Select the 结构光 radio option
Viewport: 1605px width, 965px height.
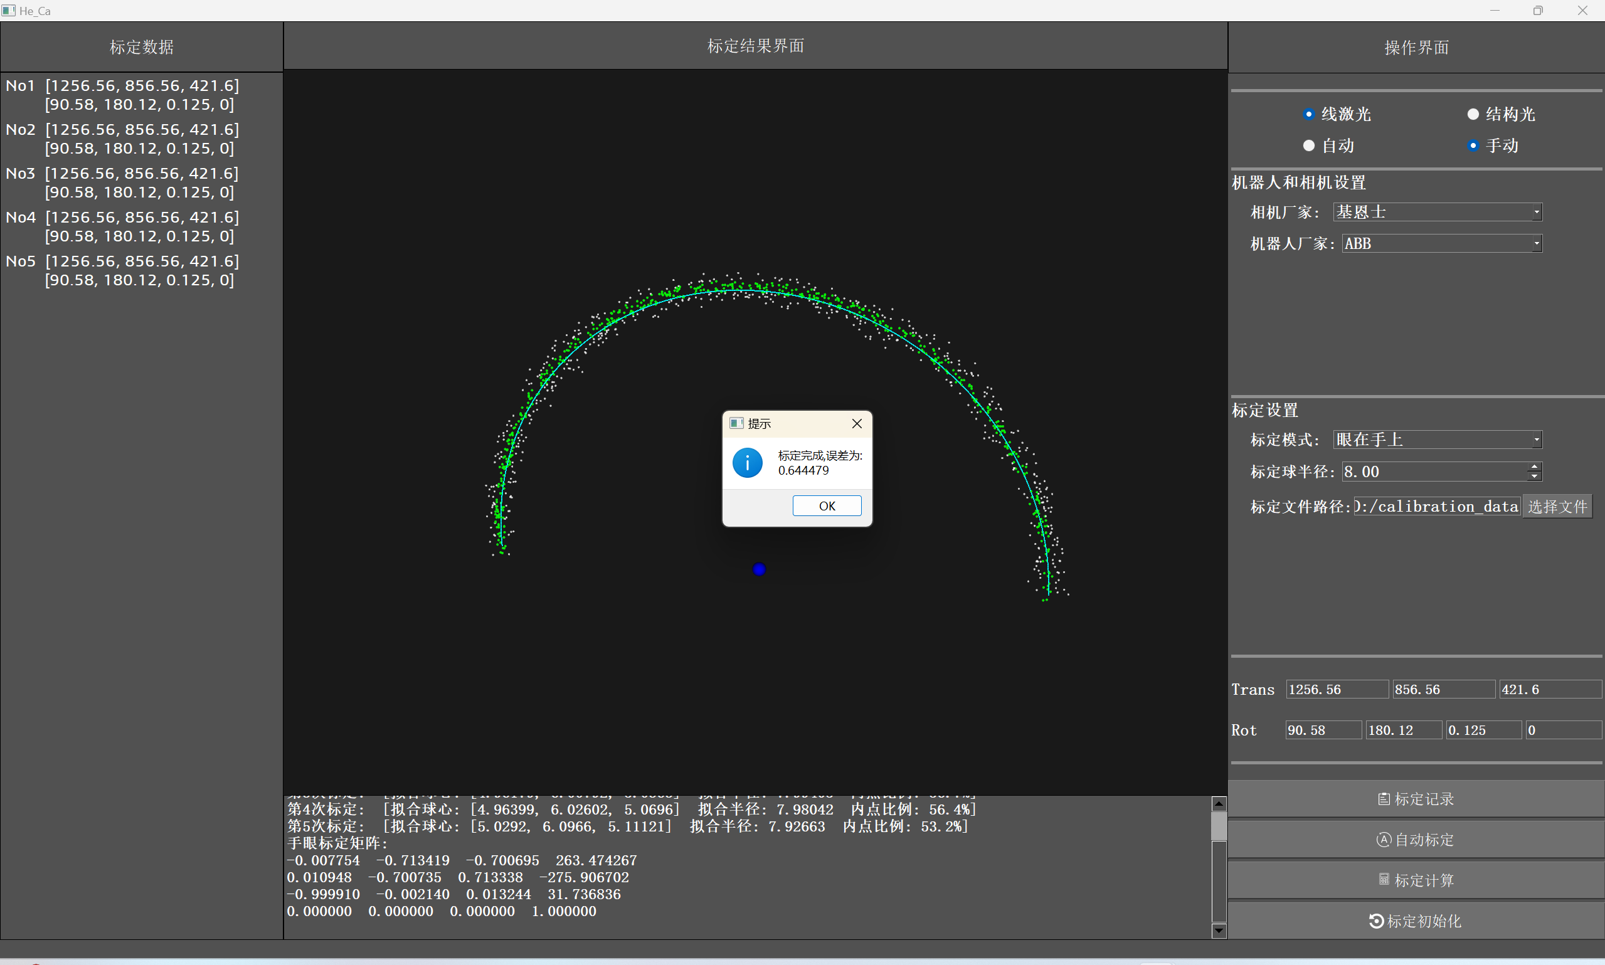(1473, 115)
